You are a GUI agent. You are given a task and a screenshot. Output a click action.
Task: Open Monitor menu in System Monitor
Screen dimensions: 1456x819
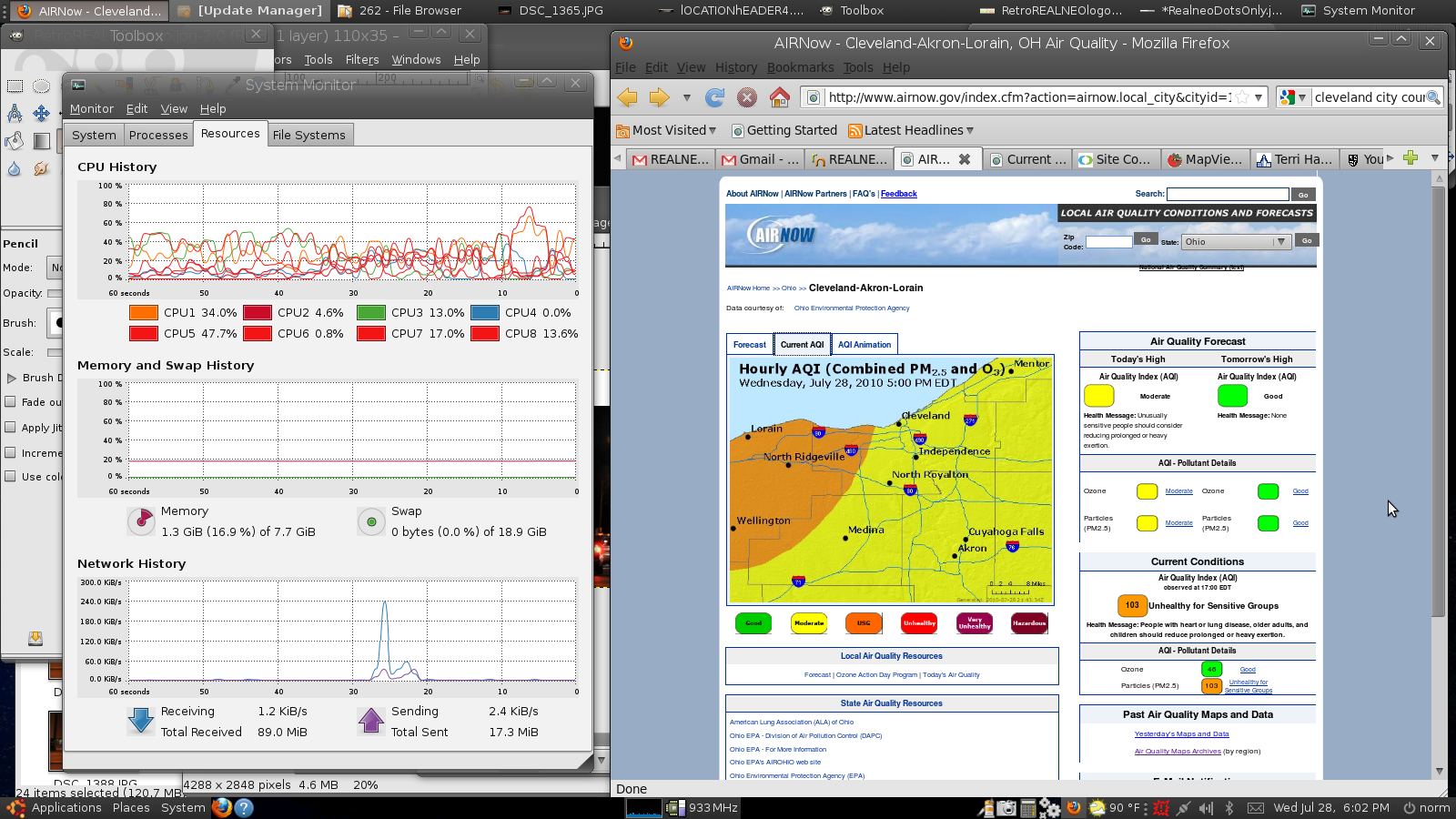point(92,108)
